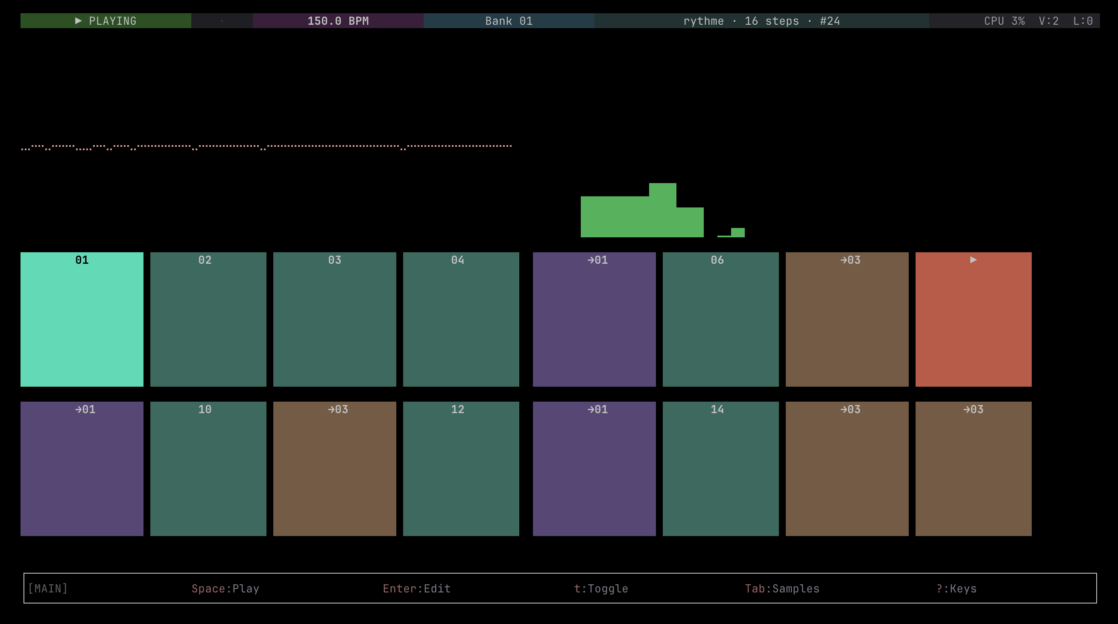Click purple →01 pad in top row

[594, 319]
